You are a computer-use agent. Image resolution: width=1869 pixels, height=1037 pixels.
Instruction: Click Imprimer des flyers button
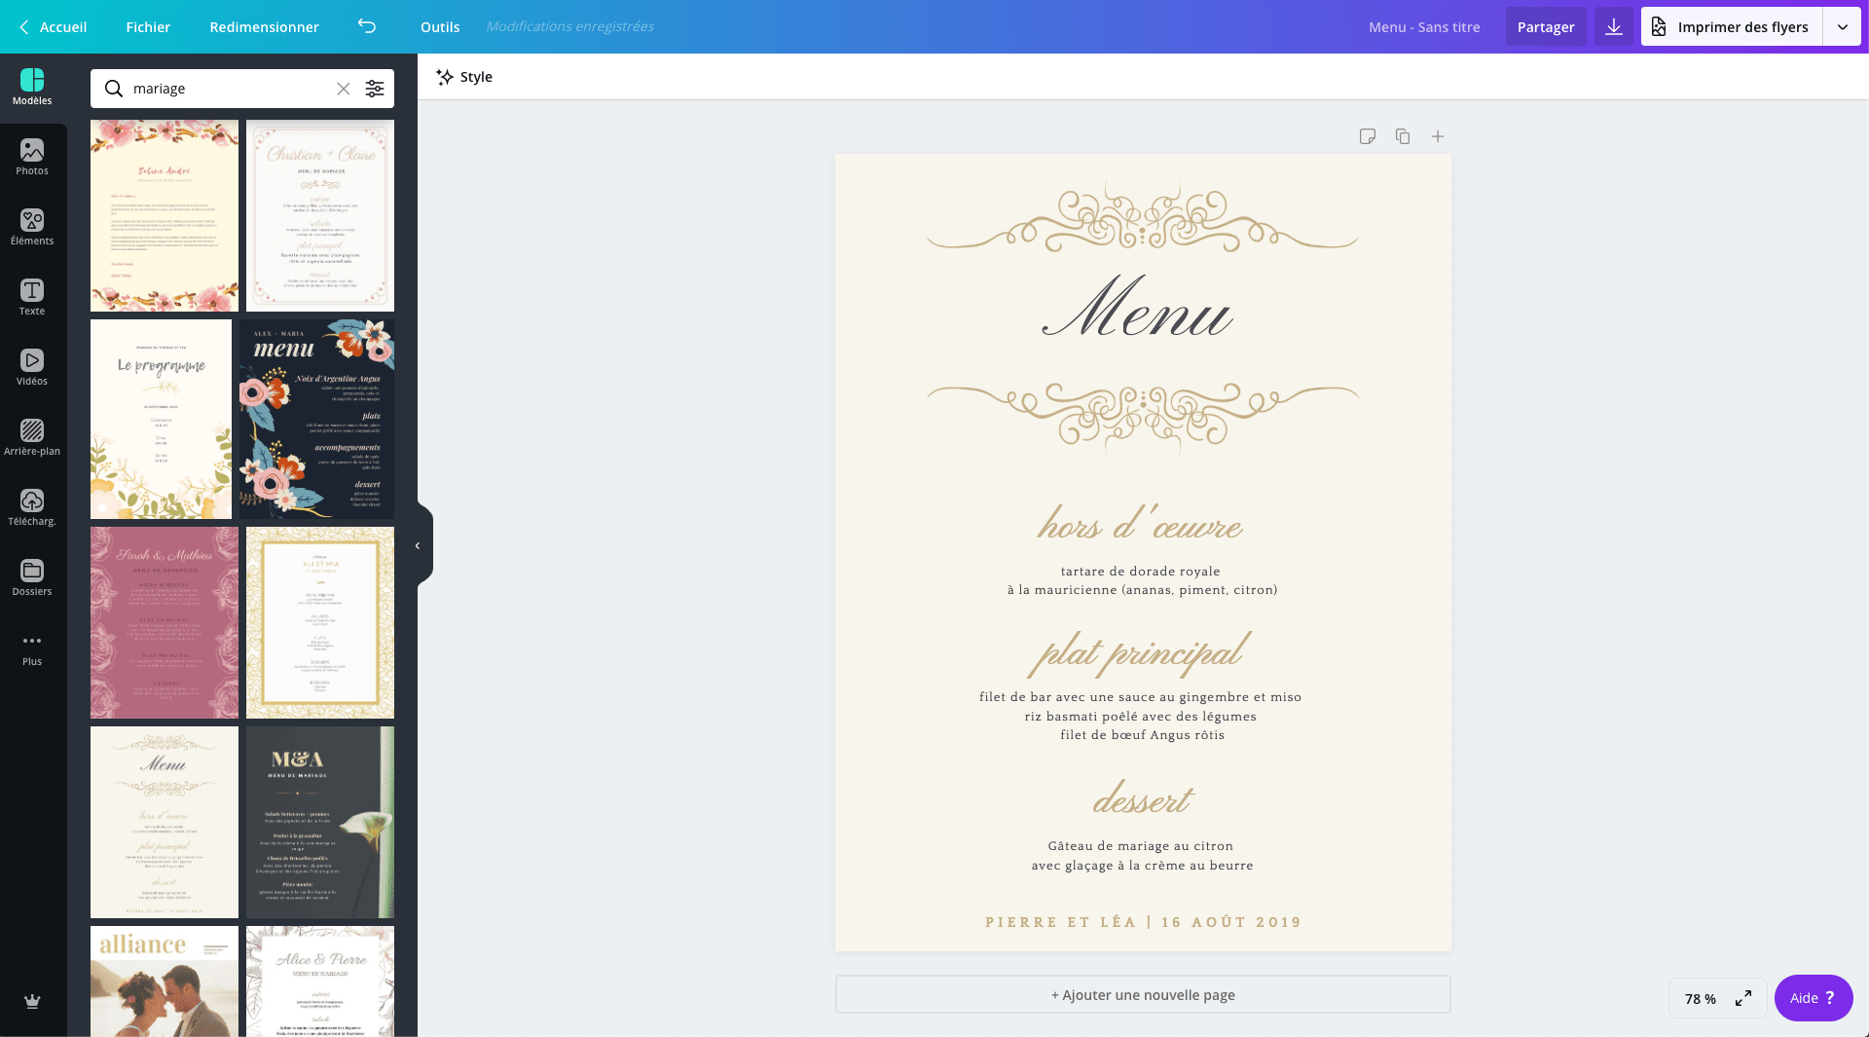click(x=1732, y=26)
